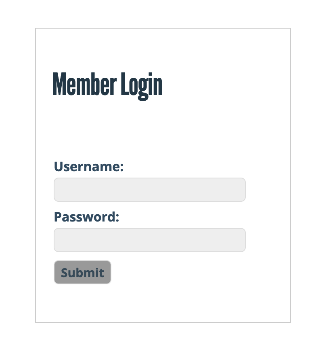Hit the gray Submit button
The width and height of the screenshot is (314, 352).
pyautogui.click(x=82, y=272)
